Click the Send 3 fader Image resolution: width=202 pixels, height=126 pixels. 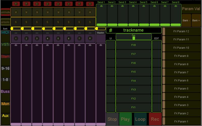(123, 15)
